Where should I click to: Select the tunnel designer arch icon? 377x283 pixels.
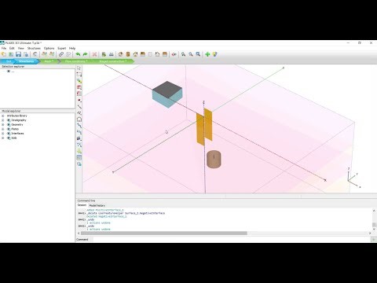click(79, 119)
